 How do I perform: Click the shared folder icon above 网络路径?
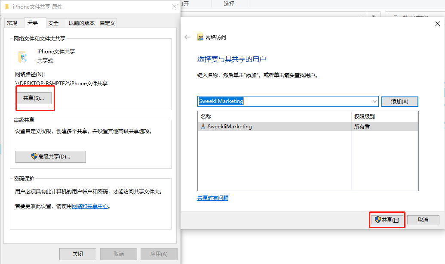click(22, 56)
